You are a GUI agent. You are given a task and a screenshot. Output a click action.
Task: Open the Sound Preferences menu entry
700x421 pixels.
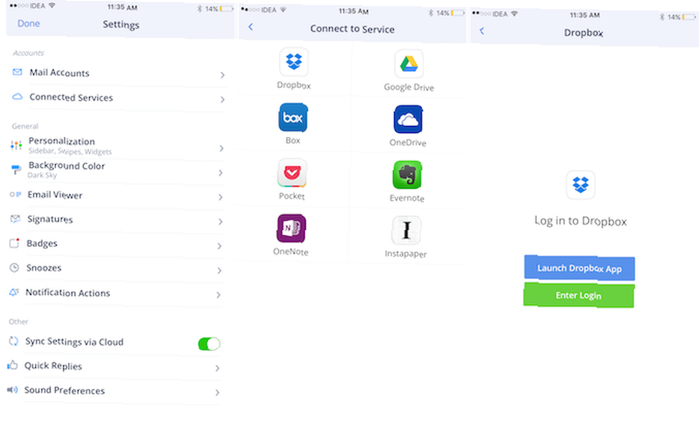click(113, 391)
